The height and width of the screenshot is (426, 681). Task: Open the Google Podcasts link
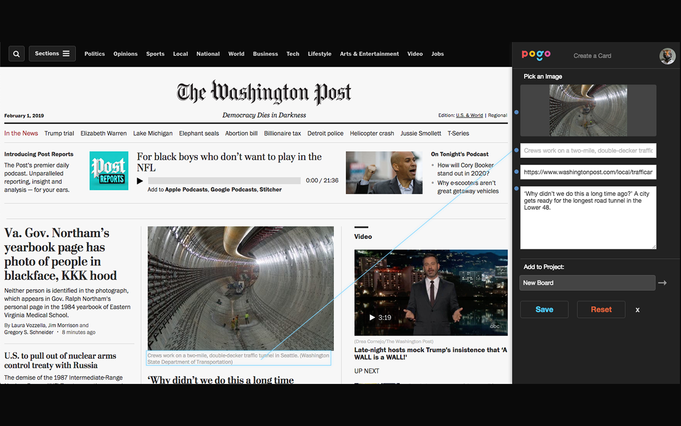click(x=234, y=190)
